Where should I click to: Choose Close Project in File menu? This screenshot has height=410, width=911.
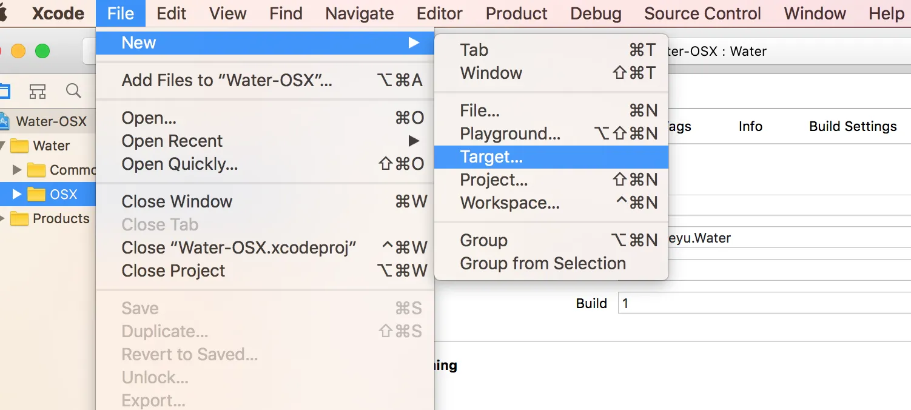[173, 271]
